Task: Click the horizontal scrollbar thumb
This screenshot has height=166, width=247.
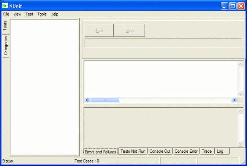Action: click(105, 100)
